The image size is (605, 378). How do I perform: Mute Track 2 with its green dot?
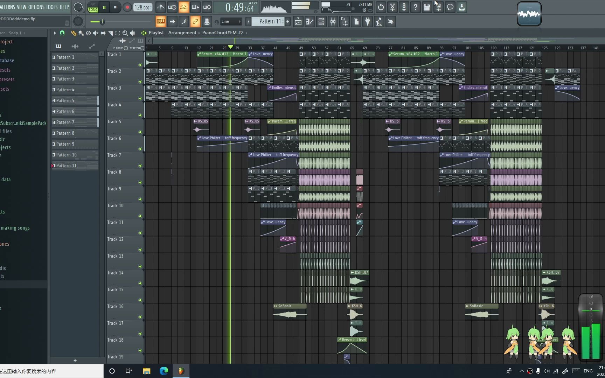coord(140,82)
